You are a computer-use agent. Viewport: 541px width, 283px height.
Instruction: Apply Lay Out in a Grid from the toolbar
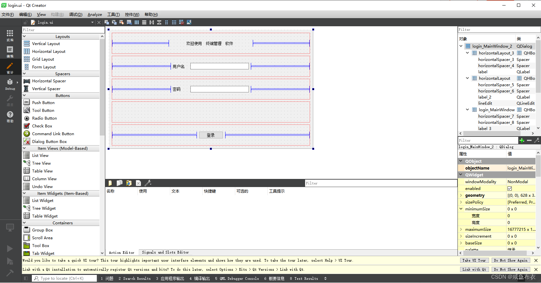pos(174,22)
